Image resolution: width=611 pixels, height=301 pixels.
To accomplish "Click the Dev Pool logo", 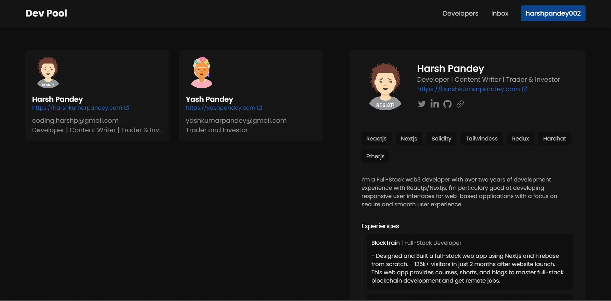I will pyautogui.click(x=46, y=13).
